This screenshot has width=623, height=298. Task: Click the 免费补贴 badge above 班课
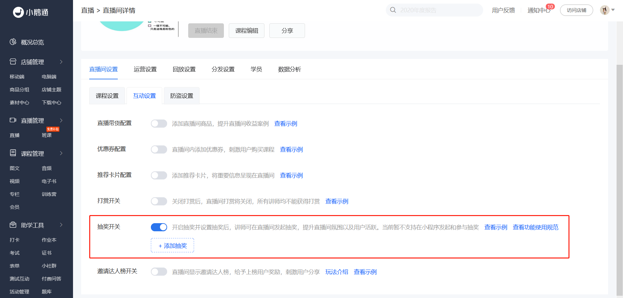pos(53,129)
